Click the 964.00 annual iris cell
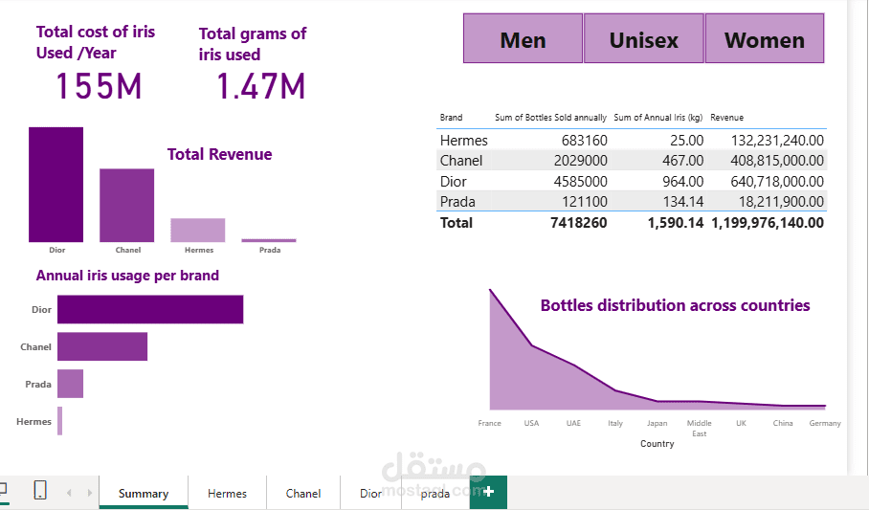Viewport: 869px width, 510px height. (682, 181)
